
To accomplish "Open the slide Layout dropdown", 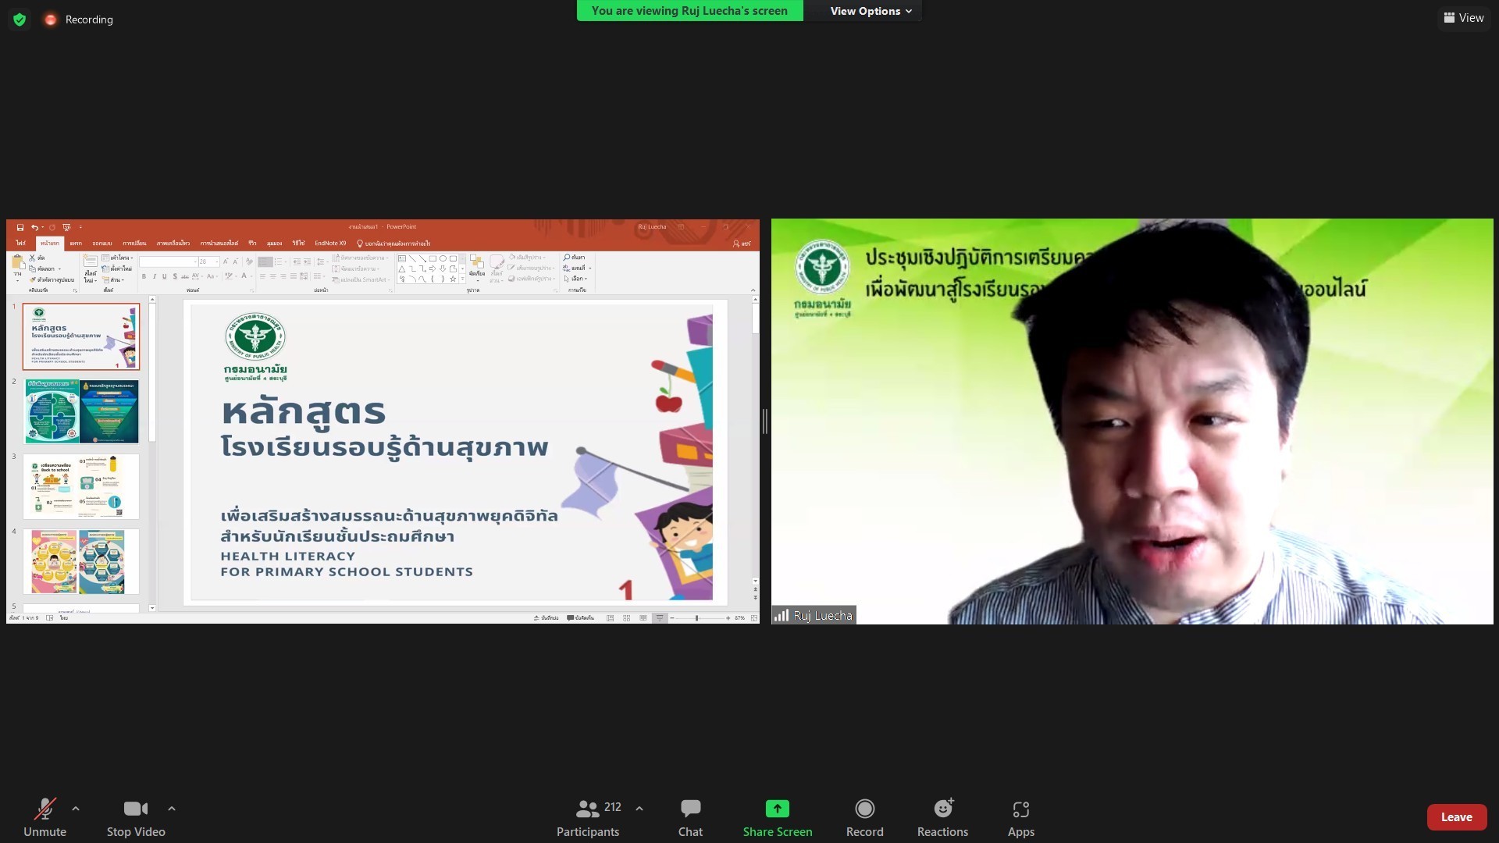I will coord(119,258).
